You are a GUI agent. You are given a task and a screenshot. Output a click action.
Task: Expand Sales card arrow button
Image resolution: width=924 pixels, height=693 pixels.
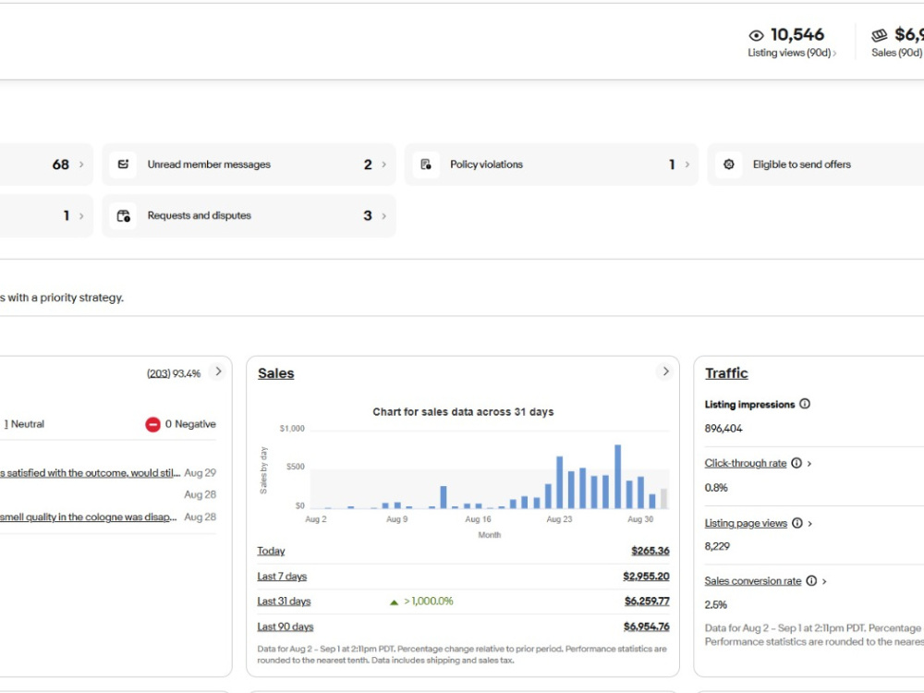[665, 371]
